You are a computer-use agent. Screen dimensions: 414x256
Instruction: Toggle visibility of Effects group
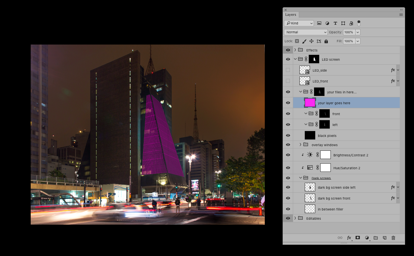tap(288, 50)
